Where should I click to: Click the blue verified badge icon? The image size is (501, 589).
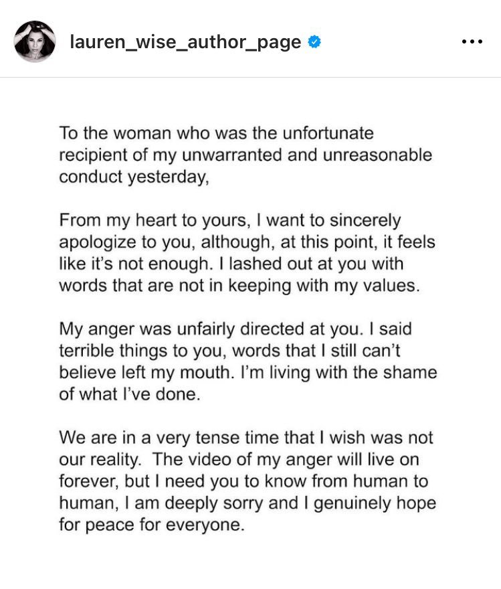click(x=314, y=41)
